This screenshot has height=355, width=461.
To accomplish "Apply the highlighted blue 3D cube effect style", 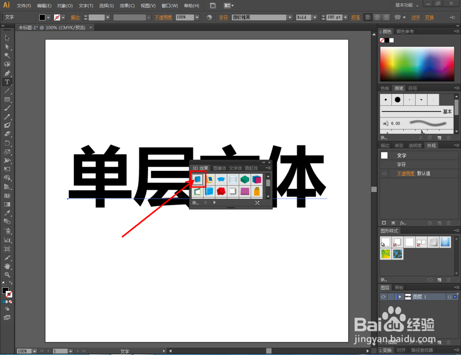I will click(x=197, y=179).
